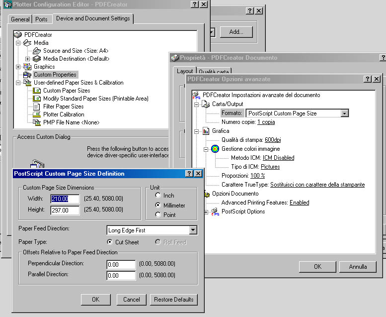
Task: Click the Custom Properties icon
Action: pyautogui.click(x=27, y=75)
